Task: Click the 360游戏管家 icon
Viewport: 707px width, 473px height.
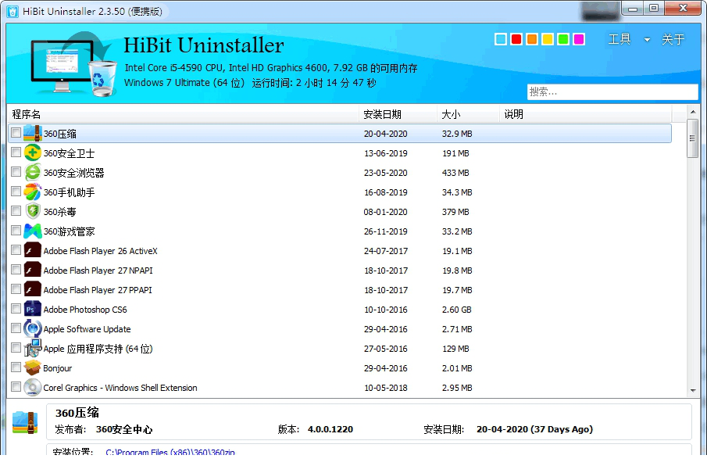Action: click(x=32, y=231)
